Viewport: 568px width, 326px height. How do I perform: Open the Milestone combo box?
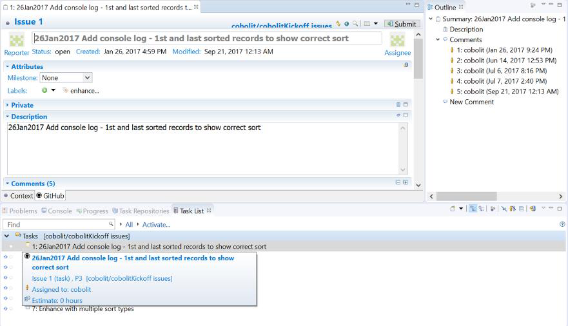tap(66, 78)
